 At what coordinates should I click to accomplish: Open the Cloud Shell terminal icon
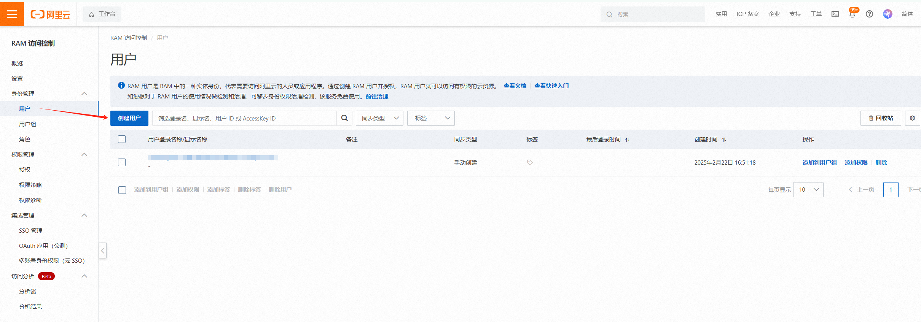tap(835, 14)
